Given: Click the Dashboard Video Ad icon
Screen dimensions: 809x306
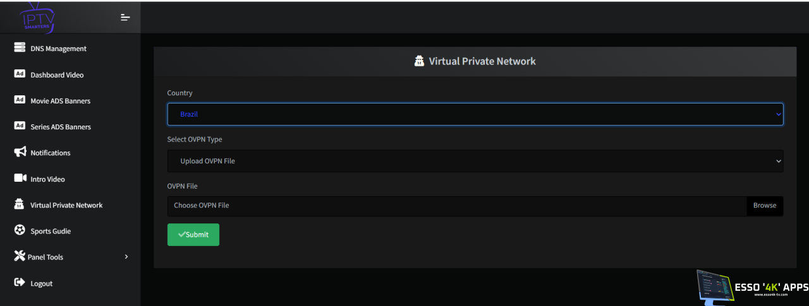Looking at the screenshot, I should 20,74.
